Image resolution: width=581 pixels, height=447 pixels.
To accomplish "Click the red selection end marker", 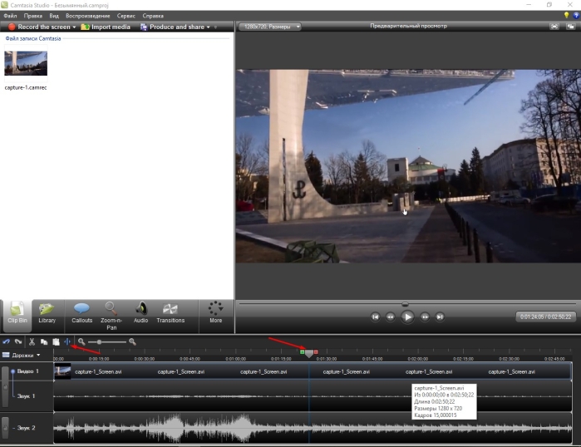I will [316, 351].
